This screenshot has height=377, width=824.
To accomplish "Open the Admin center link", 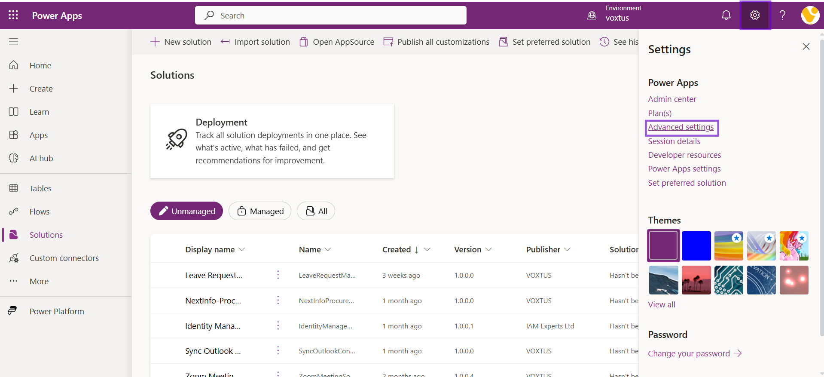I will pyautogui.click(x=672, y=99).
